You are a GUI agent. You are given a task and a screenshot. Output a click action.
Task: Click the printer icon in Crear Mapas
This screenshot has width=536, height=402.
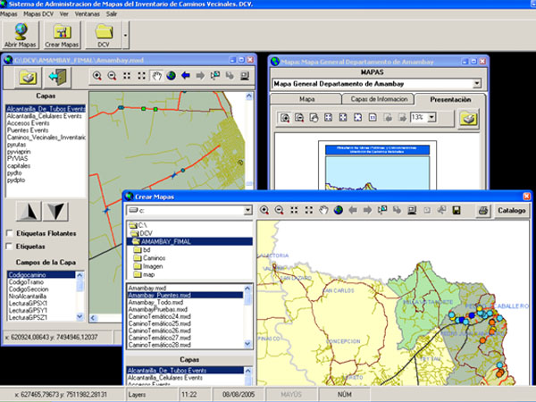[483, 210]
